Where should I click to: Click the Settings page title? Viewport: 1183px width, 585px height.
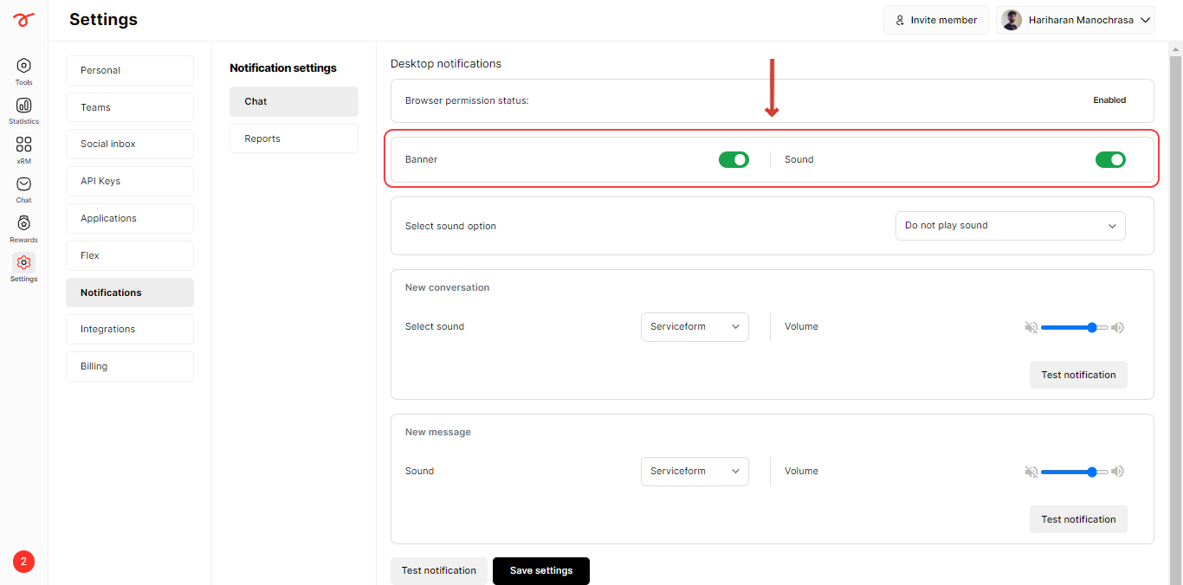(x=103, y=19)
